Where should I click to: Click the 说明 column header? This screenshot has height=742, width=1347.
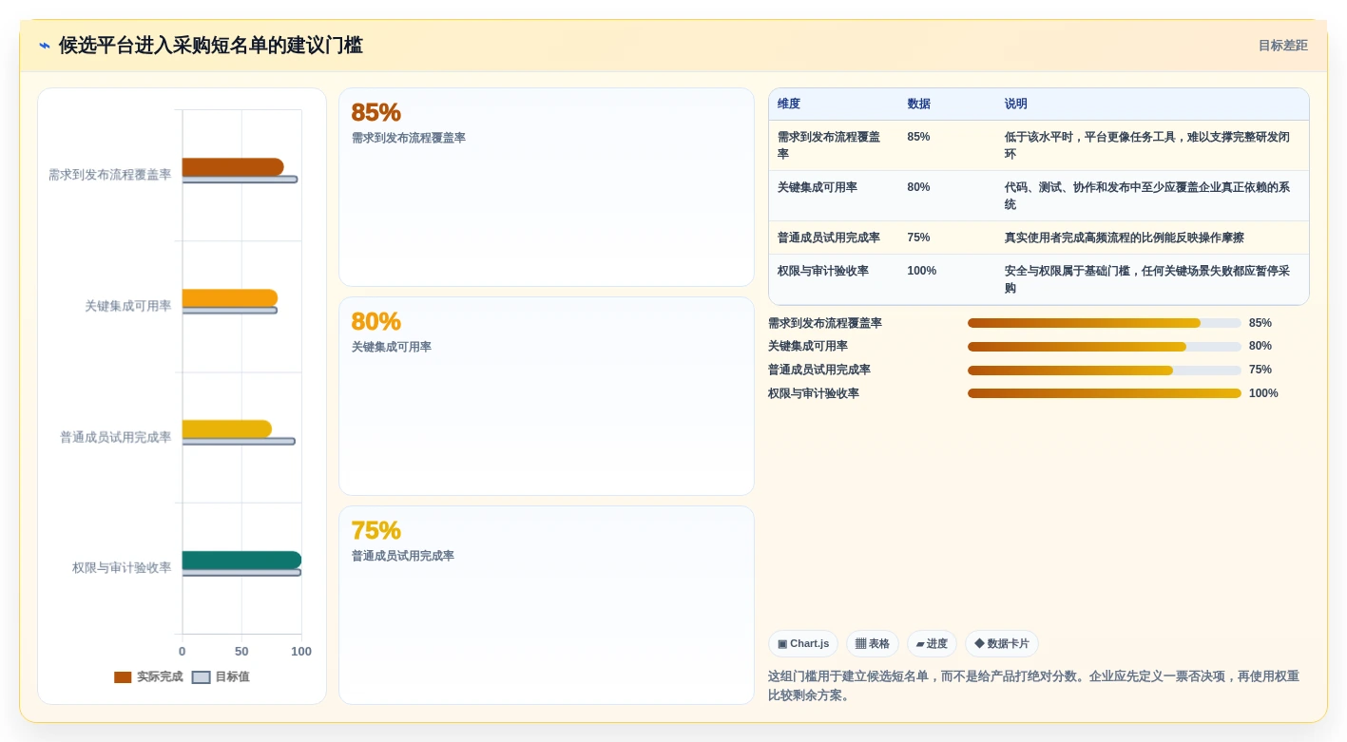1016,104
